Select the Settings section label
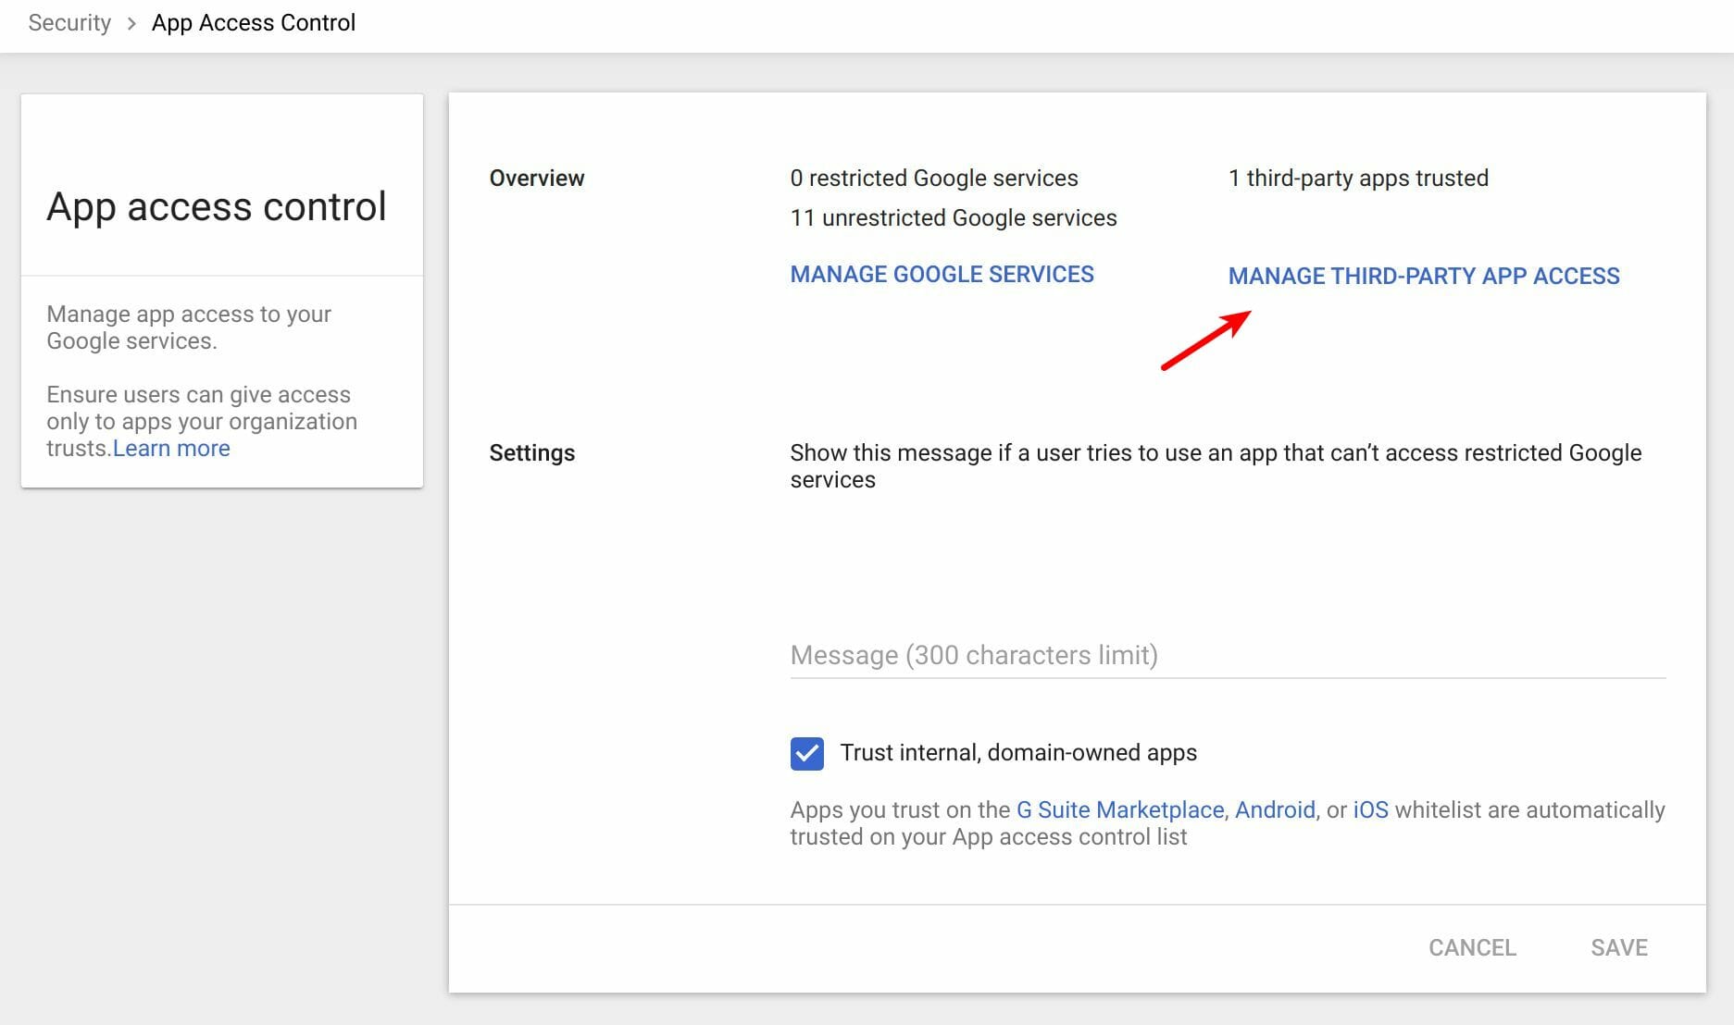1734x1025 pixels. pyautogui.click(x=531, y=452)
